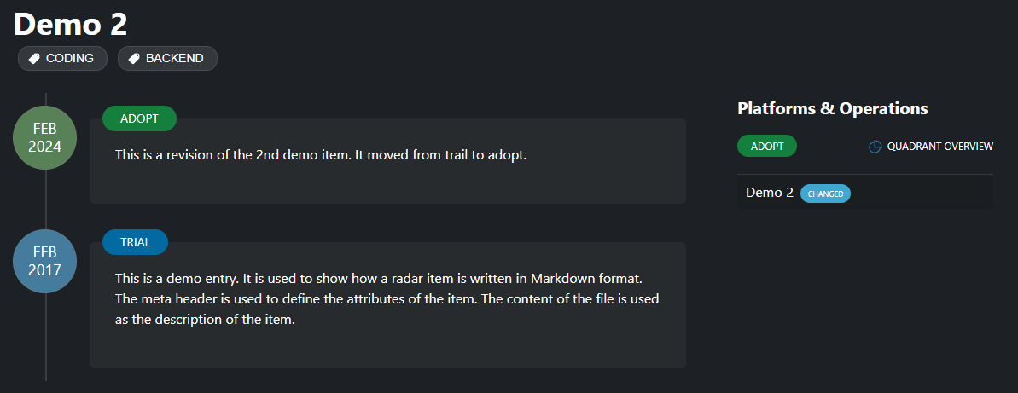Select the FEB 2017 timeline marker
This screenshot has width=1018, height=393.
click(x=45, y=261)
